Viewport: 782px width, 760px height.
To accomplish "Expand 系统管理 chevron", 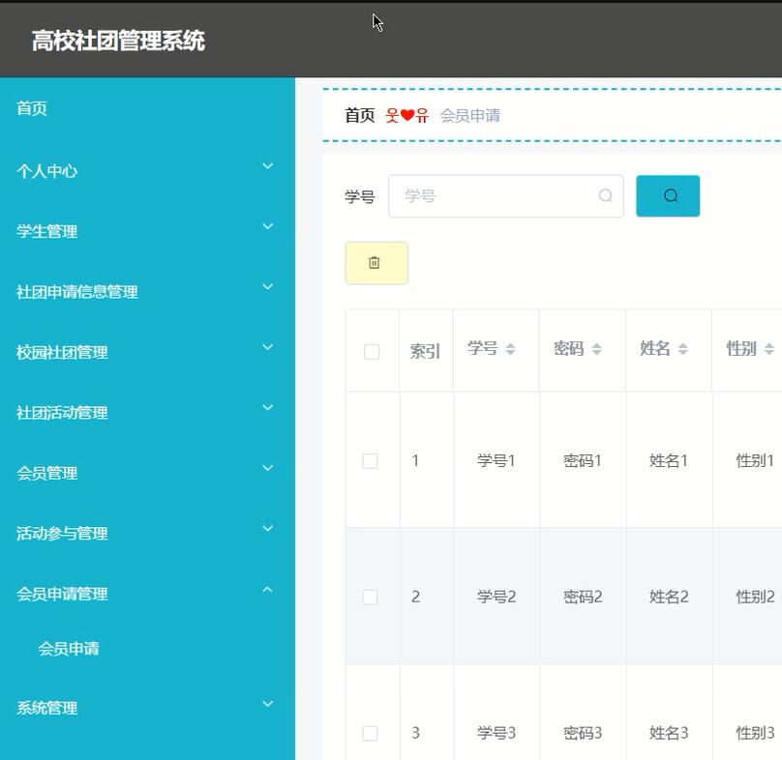I will (268, 703).
